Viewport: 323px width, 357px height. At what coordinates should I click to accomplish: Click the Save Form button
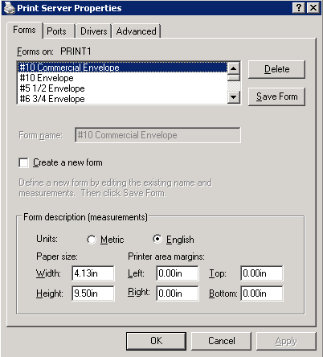pos(276,96)
